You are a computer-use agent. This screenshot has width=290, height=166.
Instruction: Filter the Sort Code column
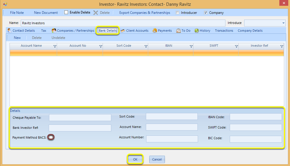point(146,46)
